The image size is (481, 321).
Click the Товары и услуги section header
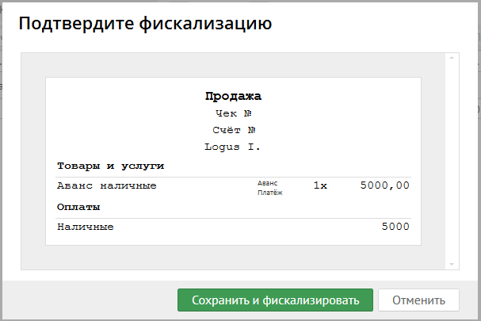click(110, 166)
